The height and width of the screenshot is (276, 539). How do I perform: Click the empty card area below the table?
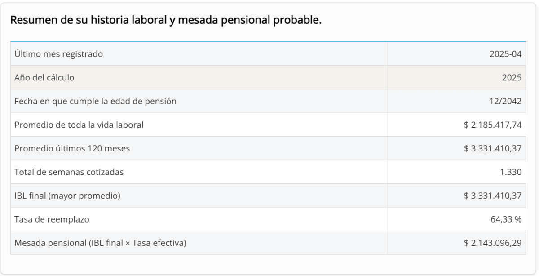(269, 264)
